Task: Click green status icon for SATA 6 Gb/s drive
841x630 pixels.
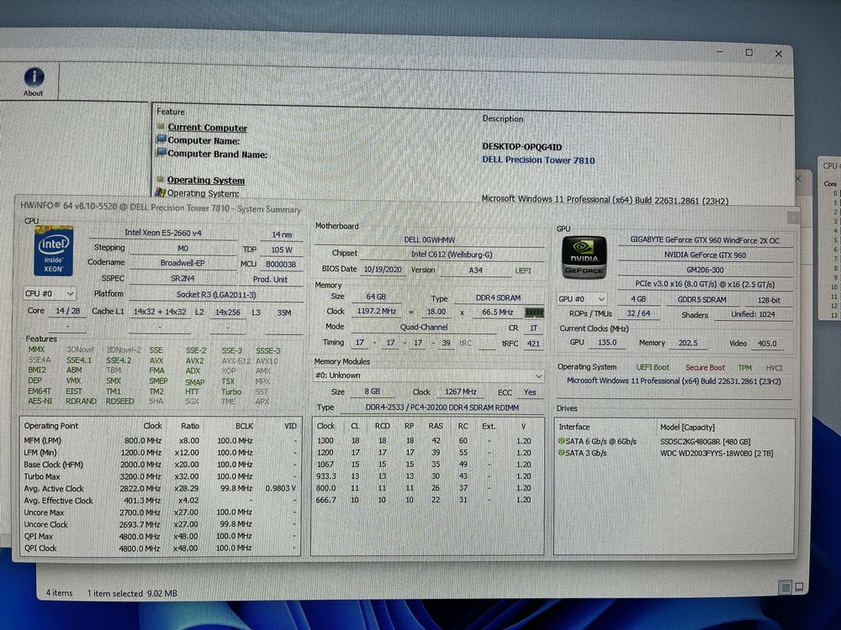Action: pyautogui.click(x=561, y=441)
